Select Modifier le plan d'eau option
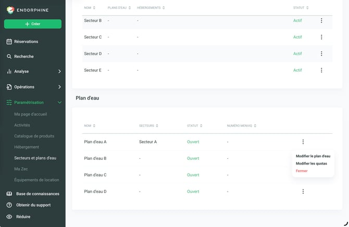 coord(313,156)
